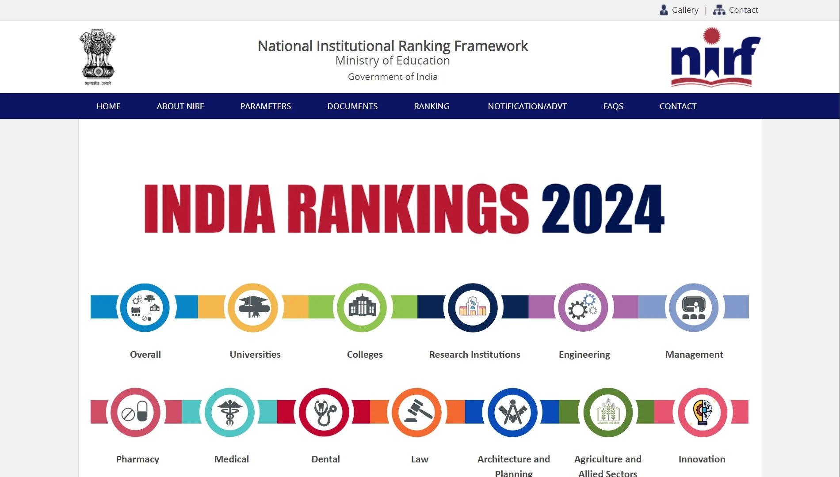Screen dimensions: 840x477
Task: Open the ABOUT NIRF menu
Action: pyautogui.click(x=180, y=106)
